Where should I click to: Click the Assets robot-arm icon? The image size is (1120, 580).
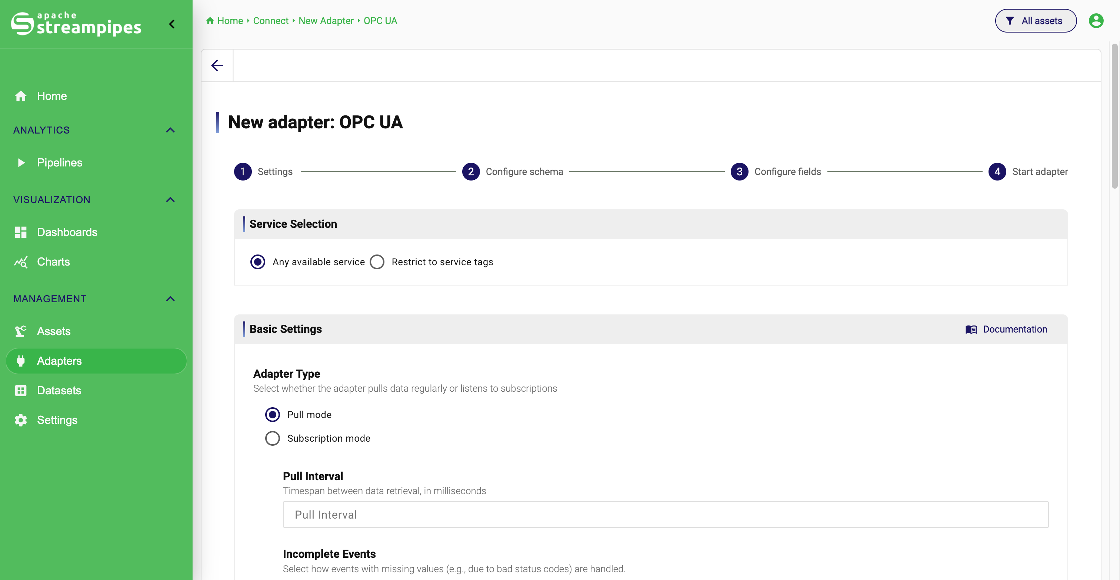pos(21,331)
